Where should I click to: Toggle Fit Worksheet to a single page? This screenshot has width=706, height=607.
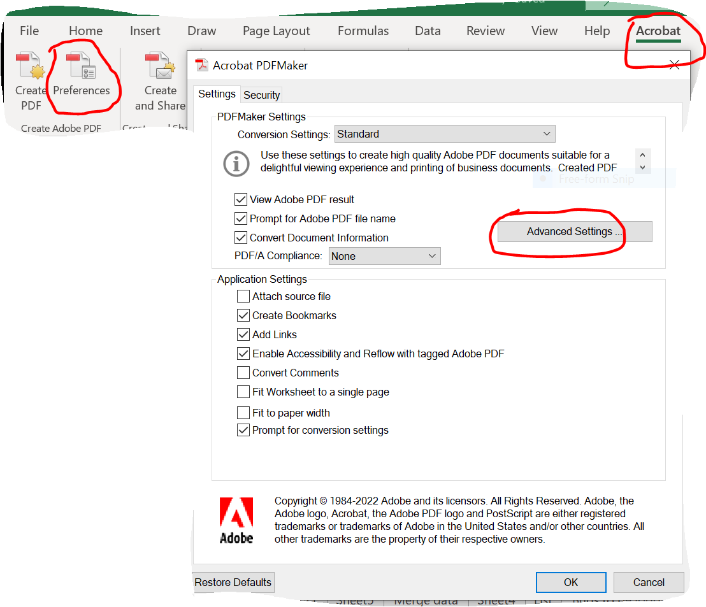[243, 392]
